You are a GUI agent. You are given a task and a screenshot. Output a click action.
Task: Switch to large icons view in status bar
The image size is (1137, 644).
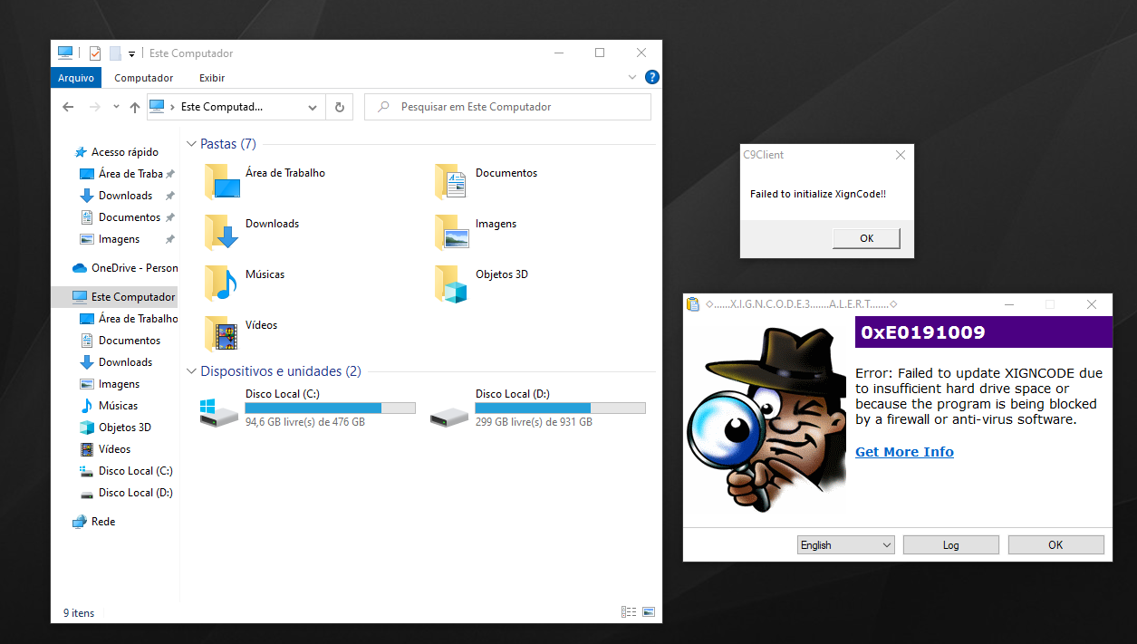point(648,612)
